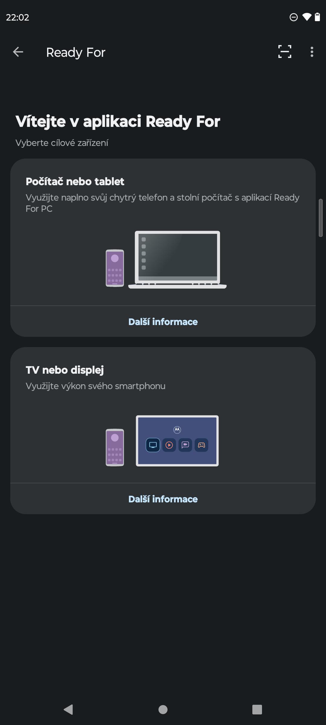Tap the phone illustration in the TV card

(115, 447)
